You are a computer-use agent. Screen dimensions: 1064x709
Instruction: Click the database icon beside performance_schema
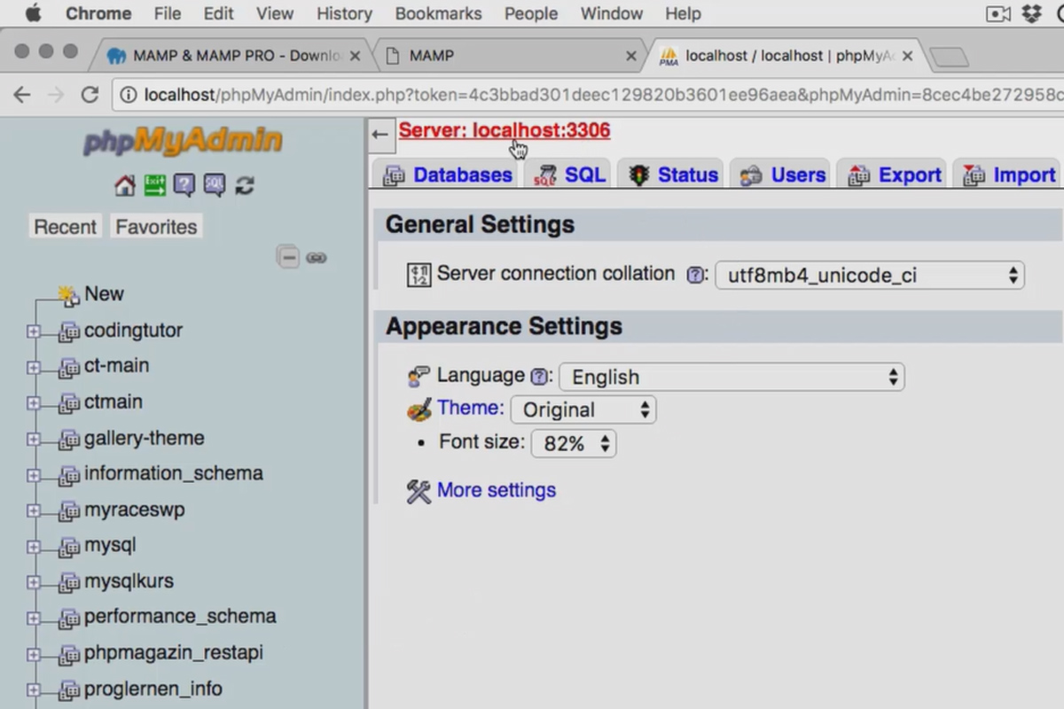[69, 619]
